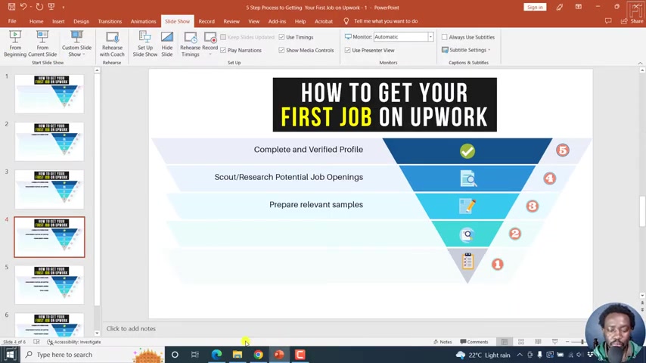Open the ribbon Comments icon at top right
The height and width of the screenshot is (363, 646).
click(608, 21)
